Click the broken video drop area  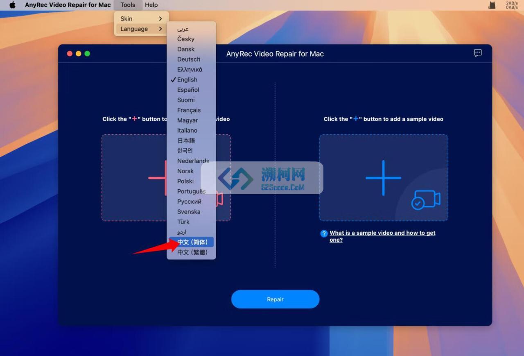(x=166, y=178)
